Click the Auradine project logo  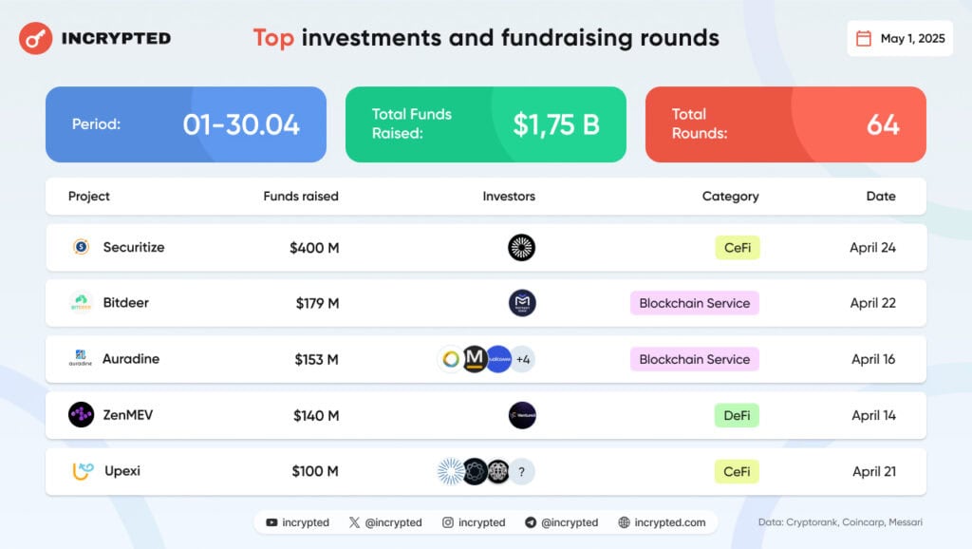[81, 359]
